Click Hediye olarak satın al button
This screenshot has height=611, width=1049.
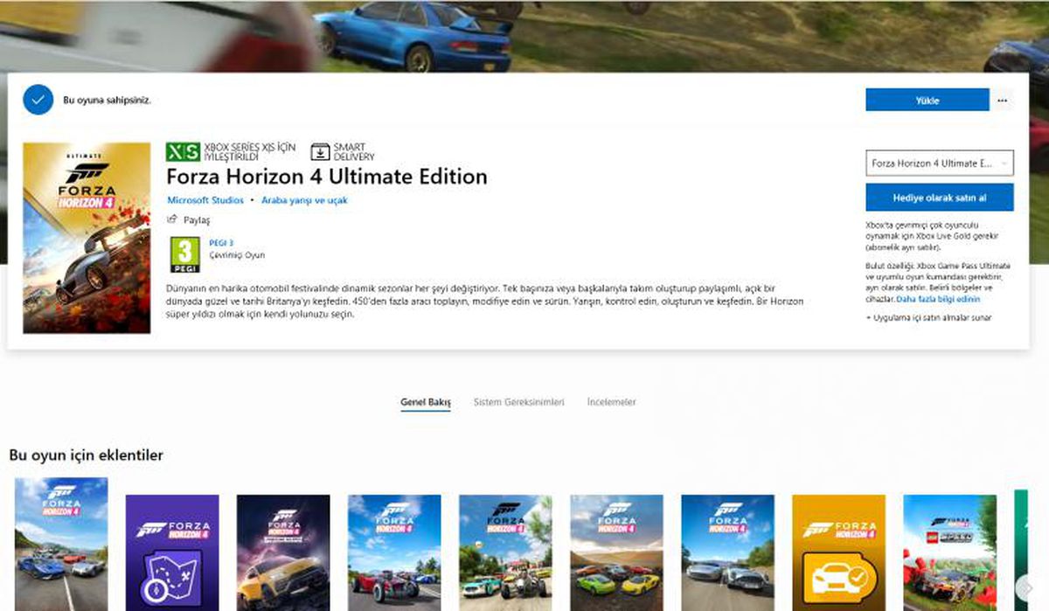coord(940,198)
